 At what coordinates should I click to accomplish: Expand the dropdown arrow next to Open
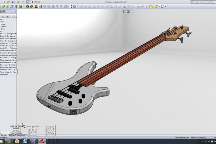[11, 2]
